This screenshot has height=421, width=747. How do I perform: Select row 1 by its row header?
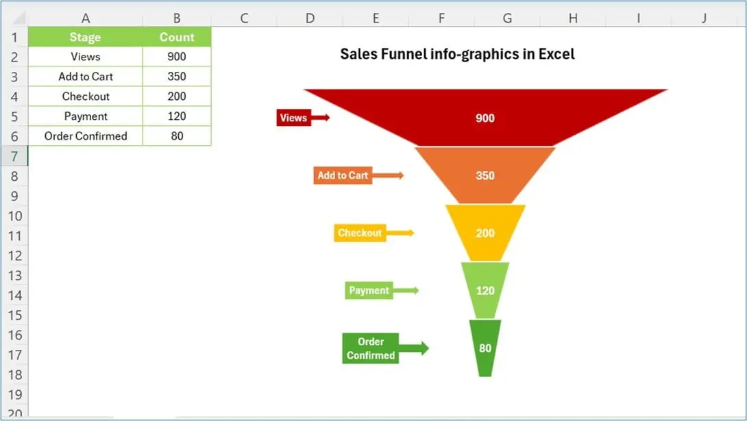point(14,37)
